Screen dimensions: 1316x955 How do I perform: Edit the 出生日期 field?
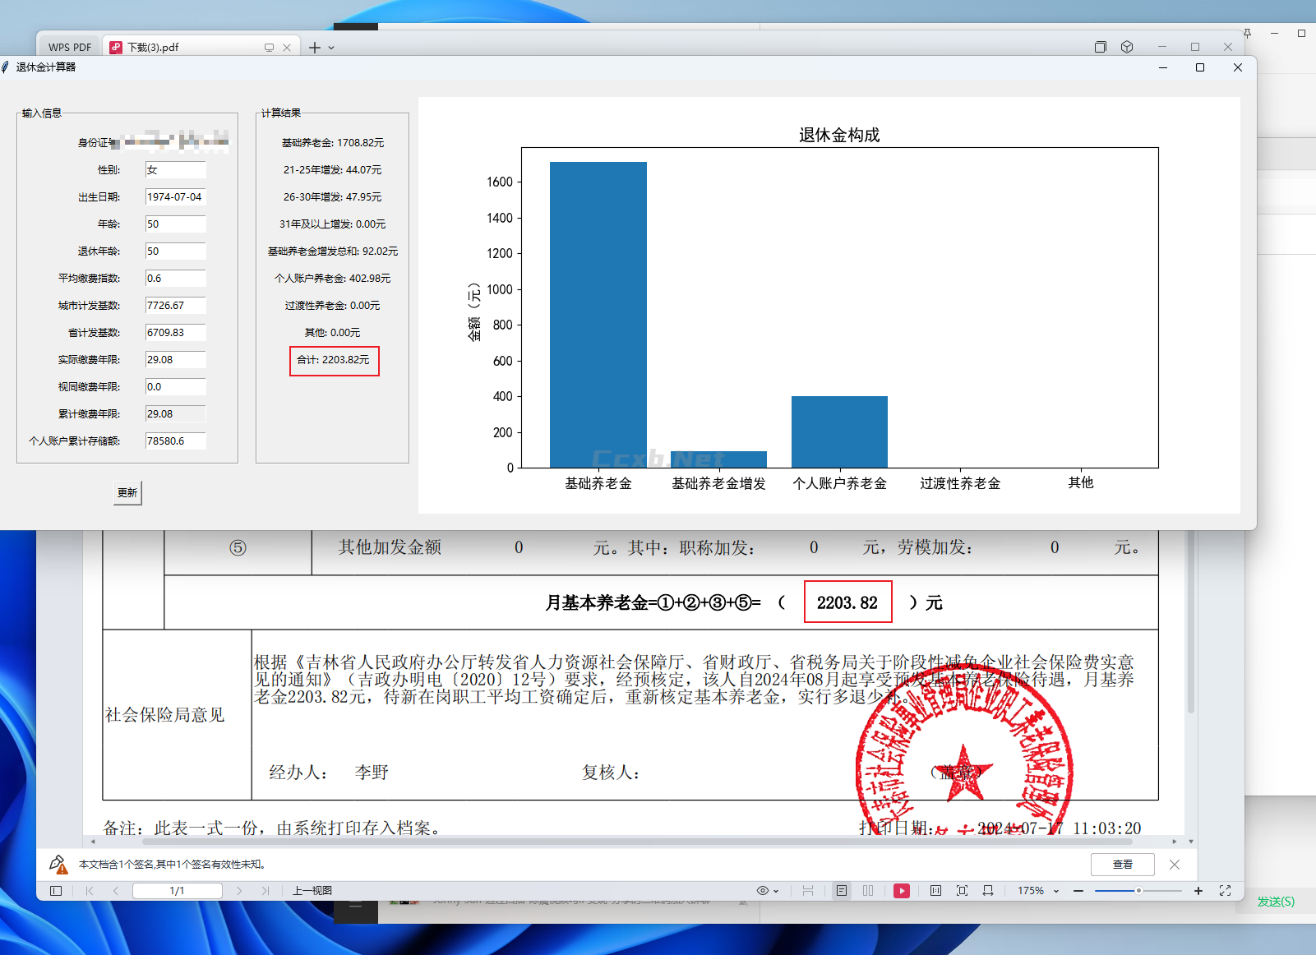pyautogui.click(x=176, y=197)
